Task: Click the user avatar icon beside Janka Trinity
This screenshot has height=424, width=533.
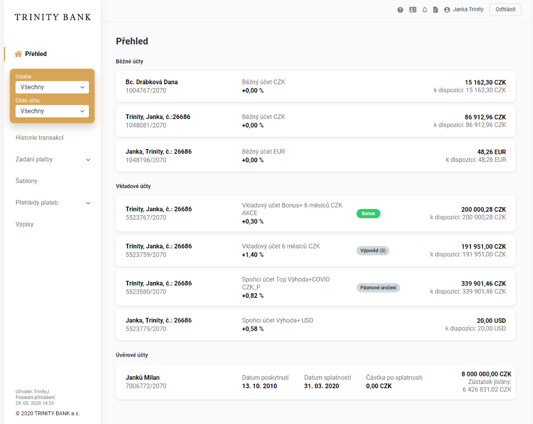Action: pyautogui.click(x=447, y=10)
